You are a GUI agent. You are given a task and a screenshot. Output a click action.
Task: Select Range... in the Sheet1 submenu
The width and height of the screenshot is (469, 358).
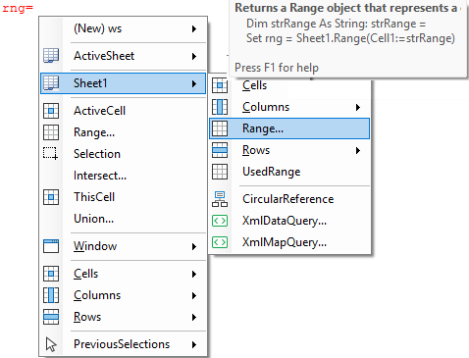pyautogui.click(x=289, y=128)
